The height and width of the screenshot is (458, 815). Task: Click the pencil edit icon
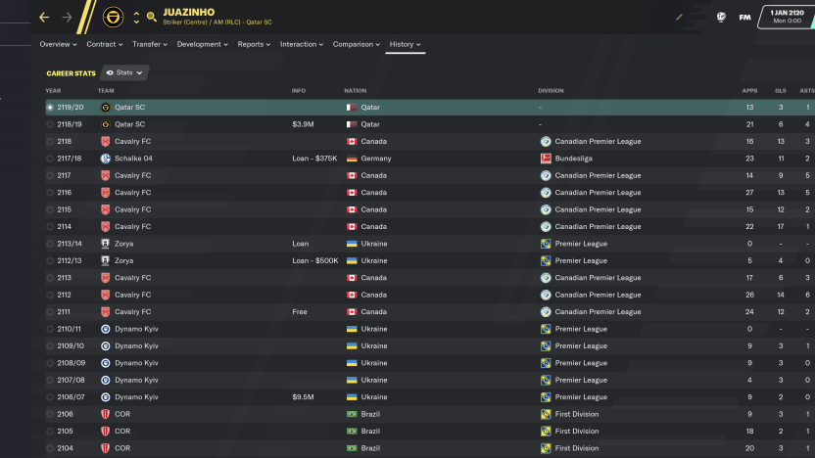pyautogui.click(x=680, y=17)
